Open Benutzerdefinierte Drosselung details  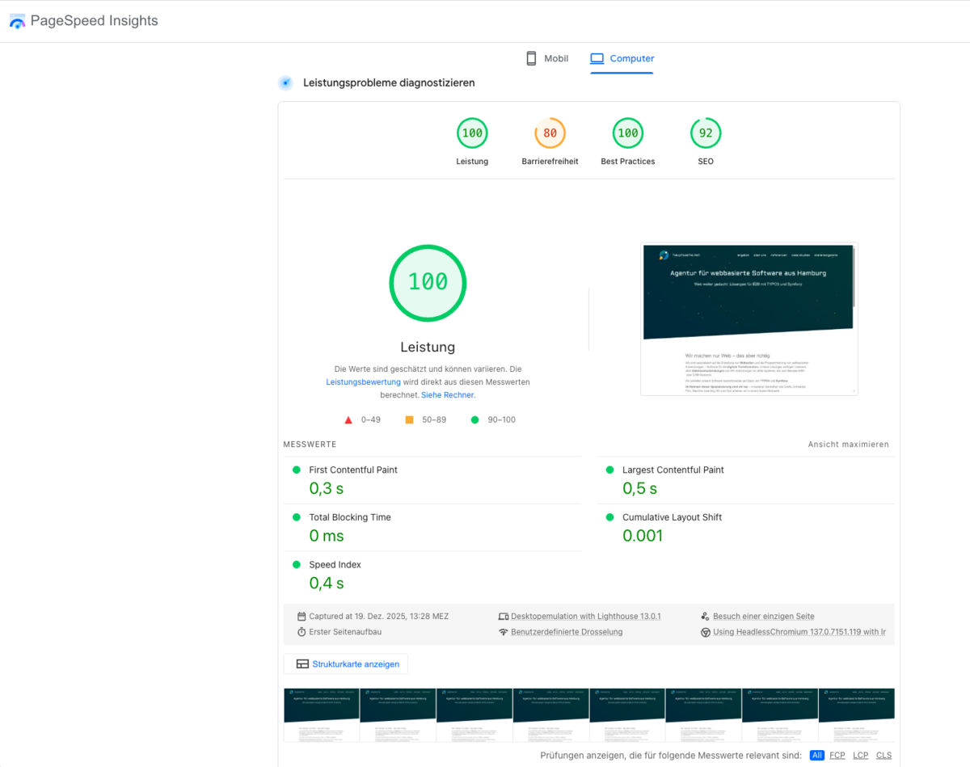pos(566,632)
